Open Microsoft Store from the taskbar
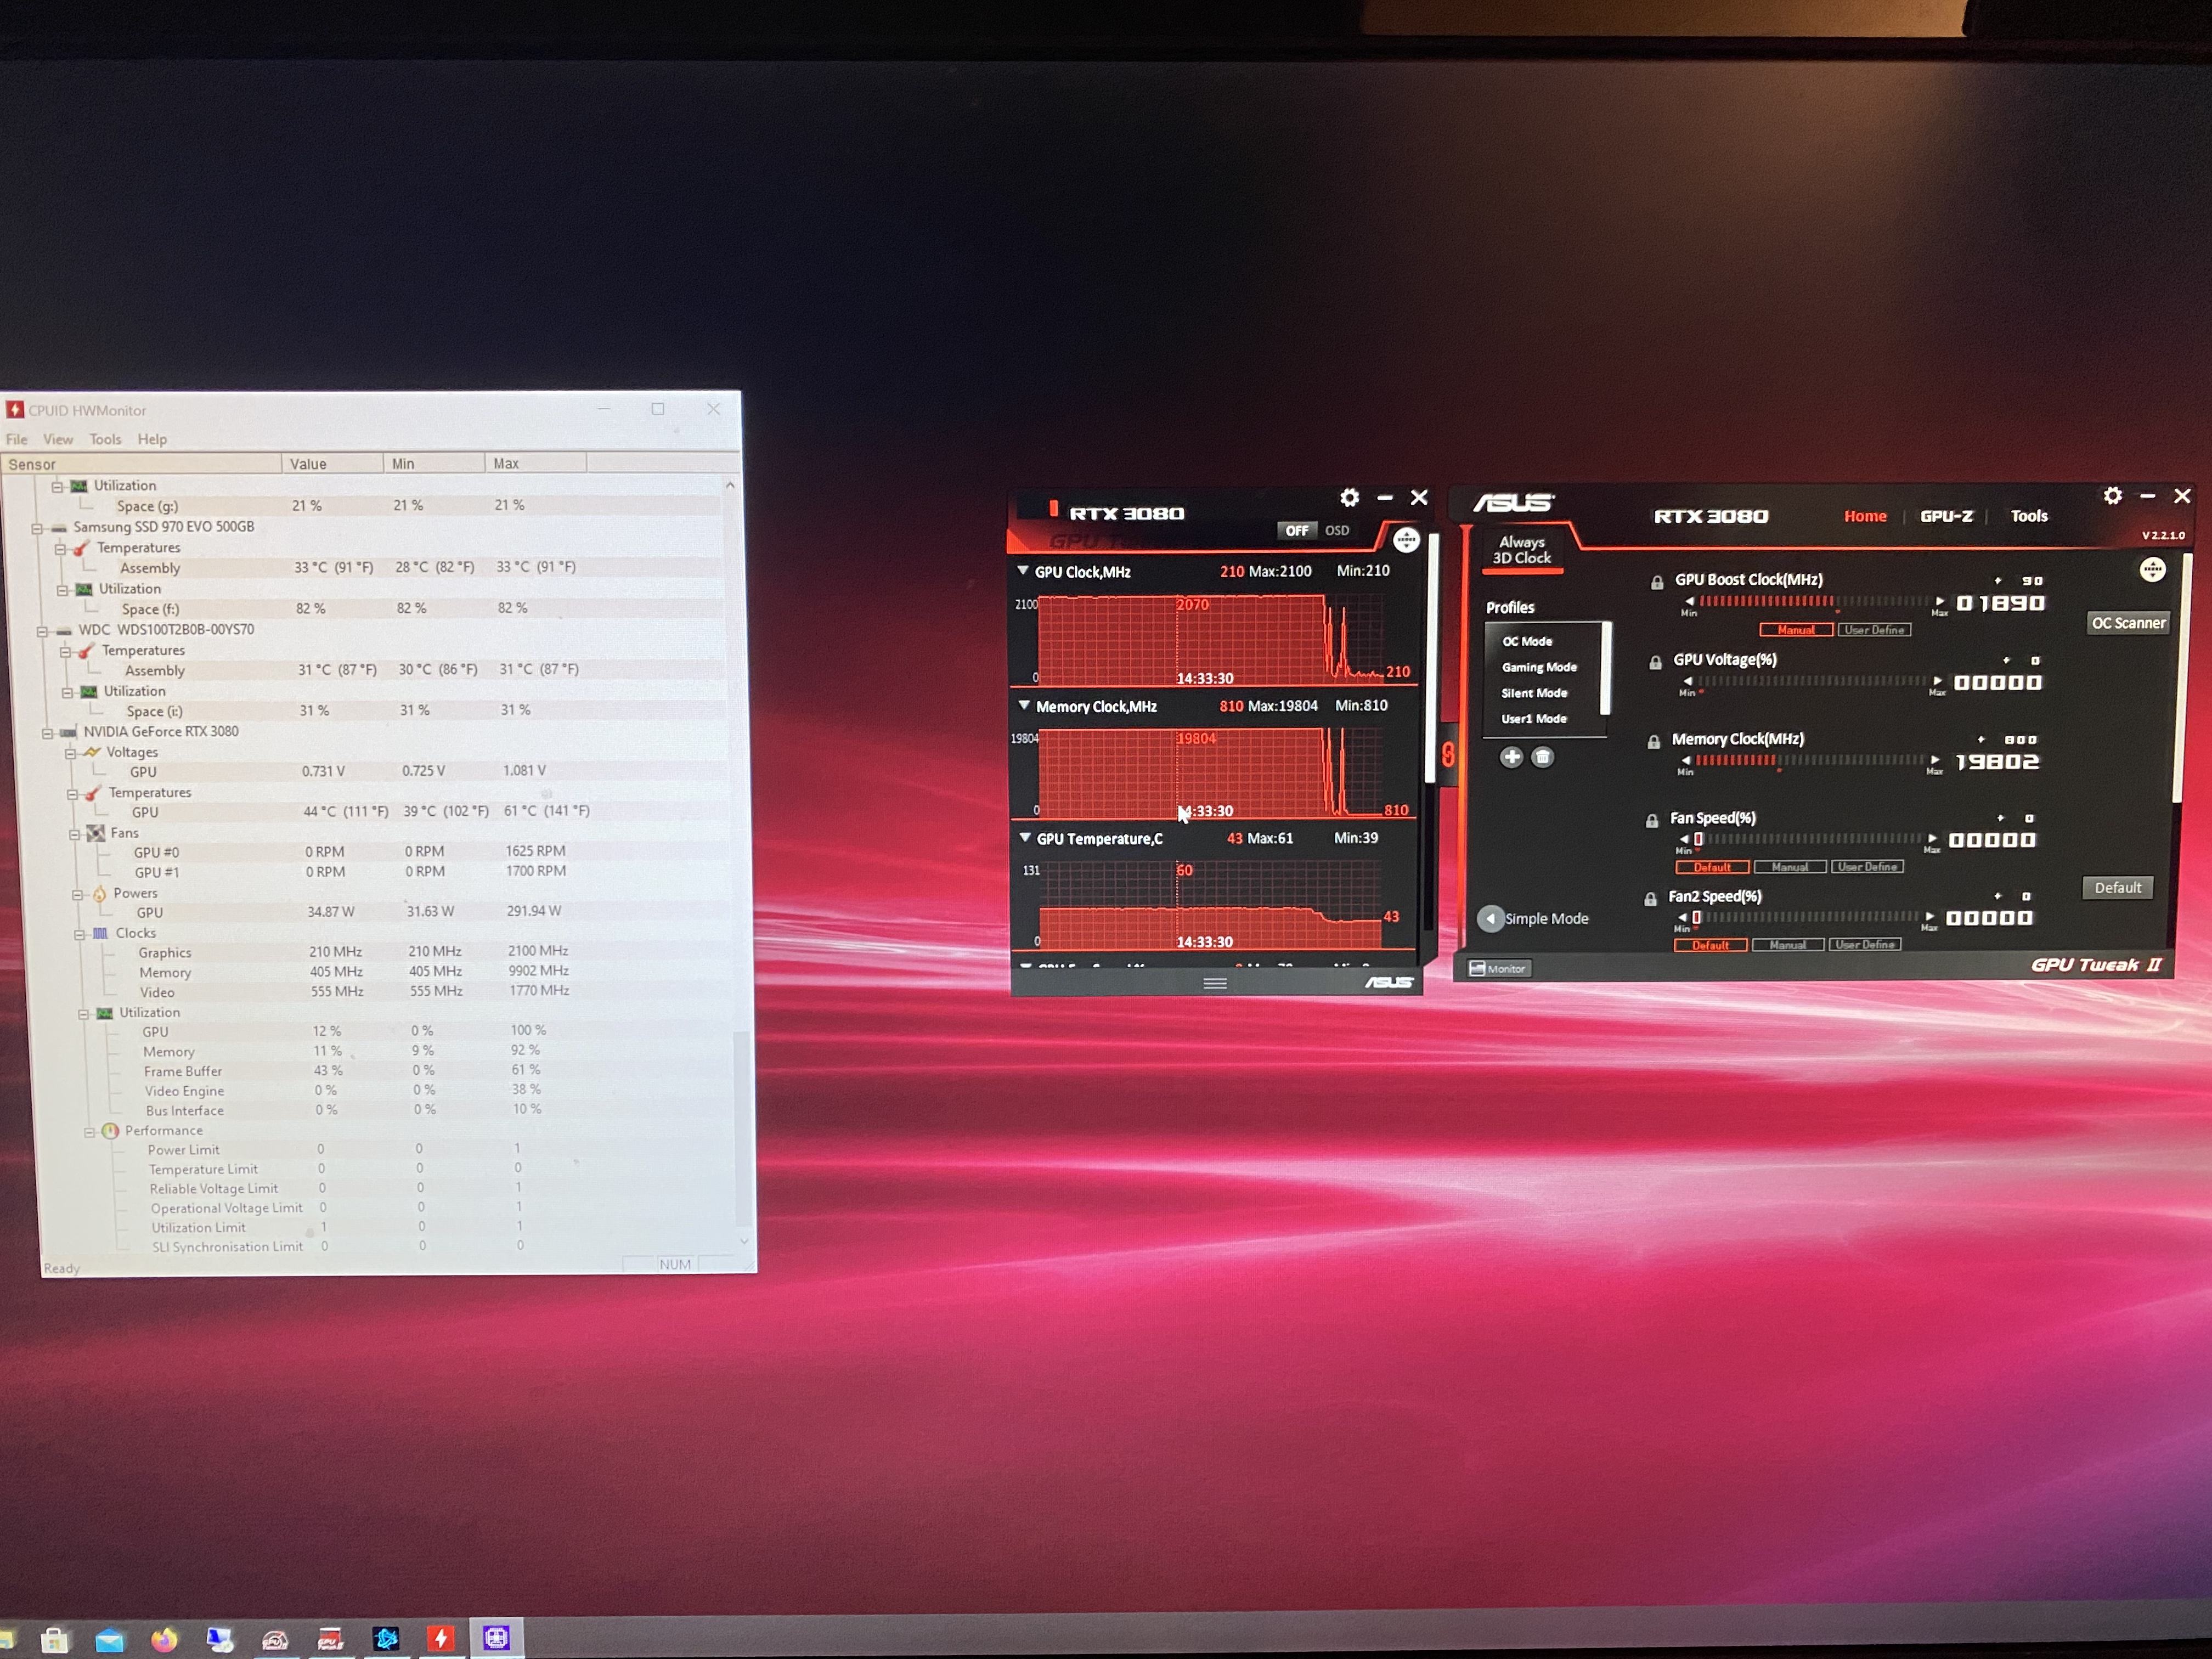This screenshot has width=2212, height=1659. click(55, 1640)
